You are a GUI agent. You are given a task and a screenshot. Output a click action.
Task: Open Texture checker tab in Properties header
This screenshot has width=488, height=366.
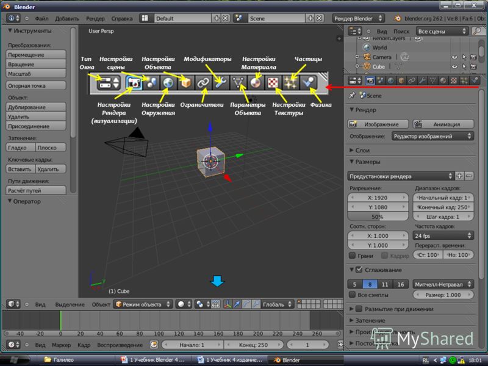[x=454, y=81]
